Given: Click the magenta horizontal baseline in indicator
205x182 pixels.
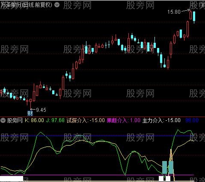Looking at the screenshot, I should coord(97,175).
